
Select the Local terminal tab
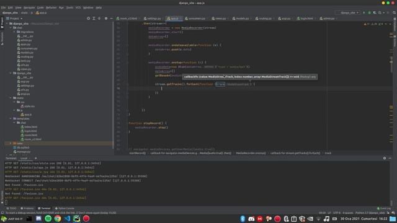[24, 159]
